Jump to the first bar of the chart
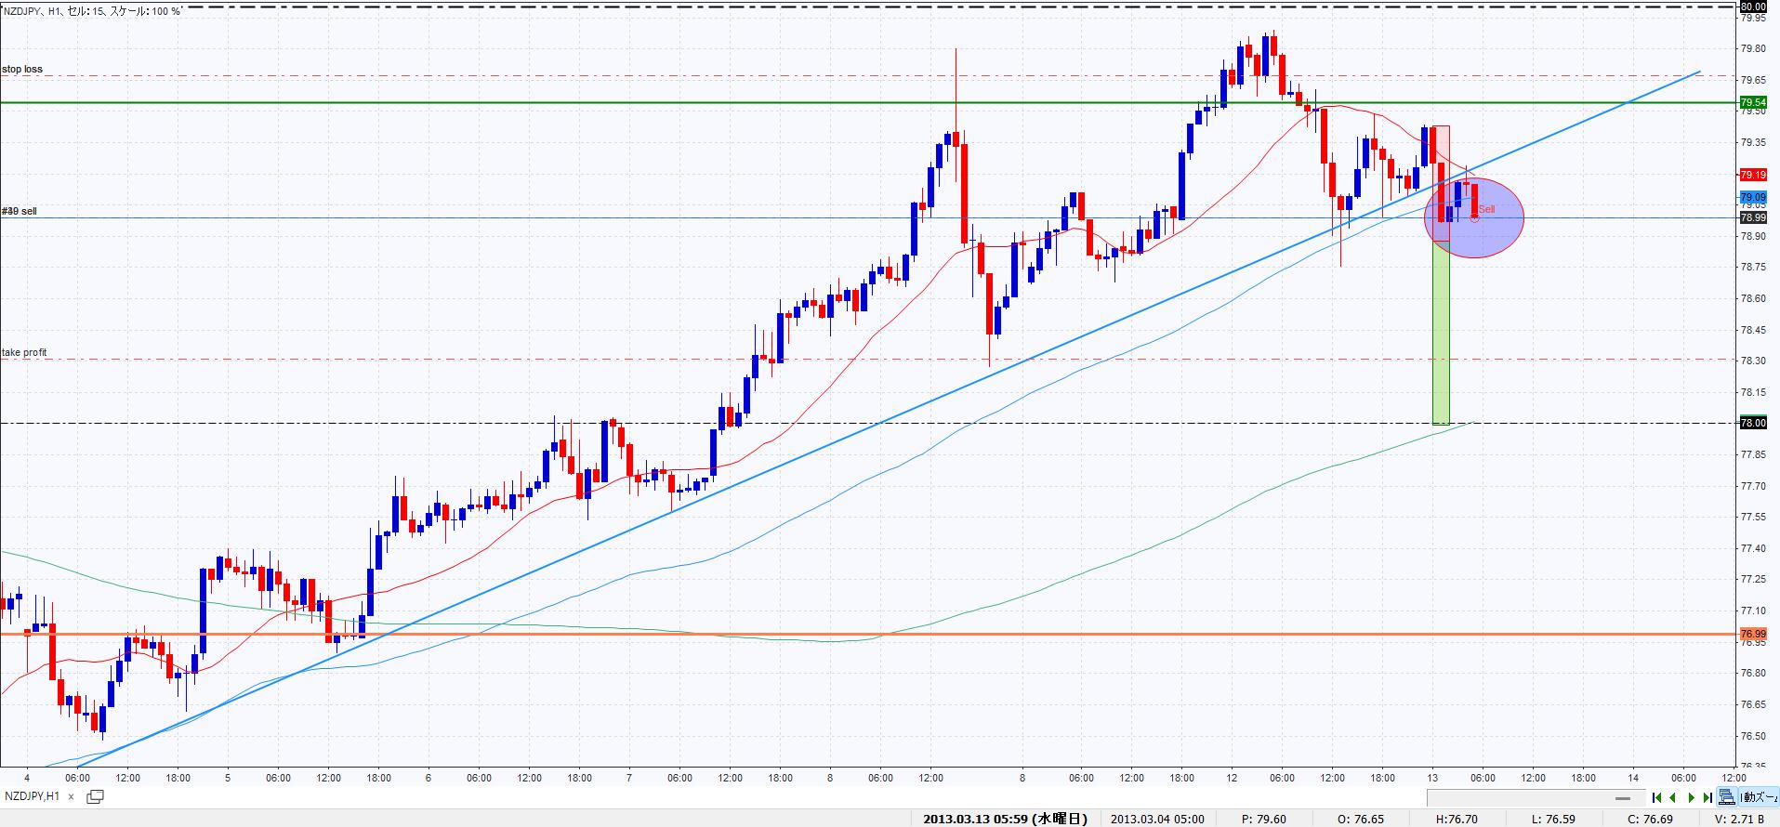 1656,797
